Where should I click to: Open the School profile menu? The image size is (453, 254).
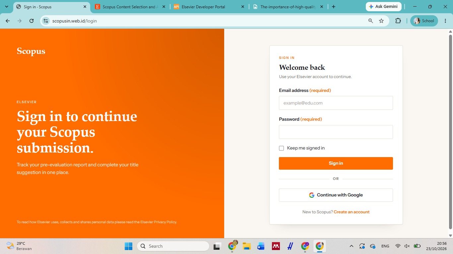pyautogui.click(x=424, y=21)
